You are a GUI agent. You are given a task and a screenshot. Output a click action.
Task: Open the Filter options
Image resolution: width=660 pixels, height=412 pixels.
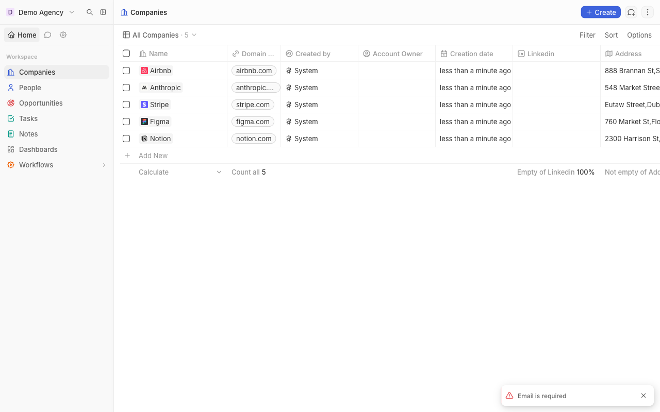587,35
